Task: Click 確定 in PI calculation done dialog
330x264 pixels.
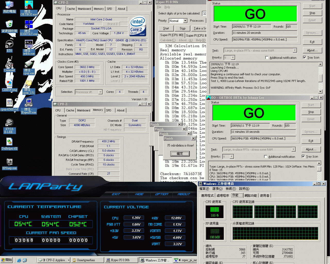Action: [180, 154]
